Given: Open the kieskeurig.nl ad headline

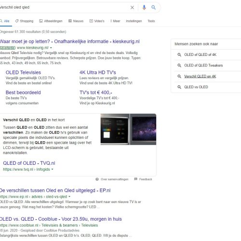Looking at the screenshot, I should (x=69, y=41).
